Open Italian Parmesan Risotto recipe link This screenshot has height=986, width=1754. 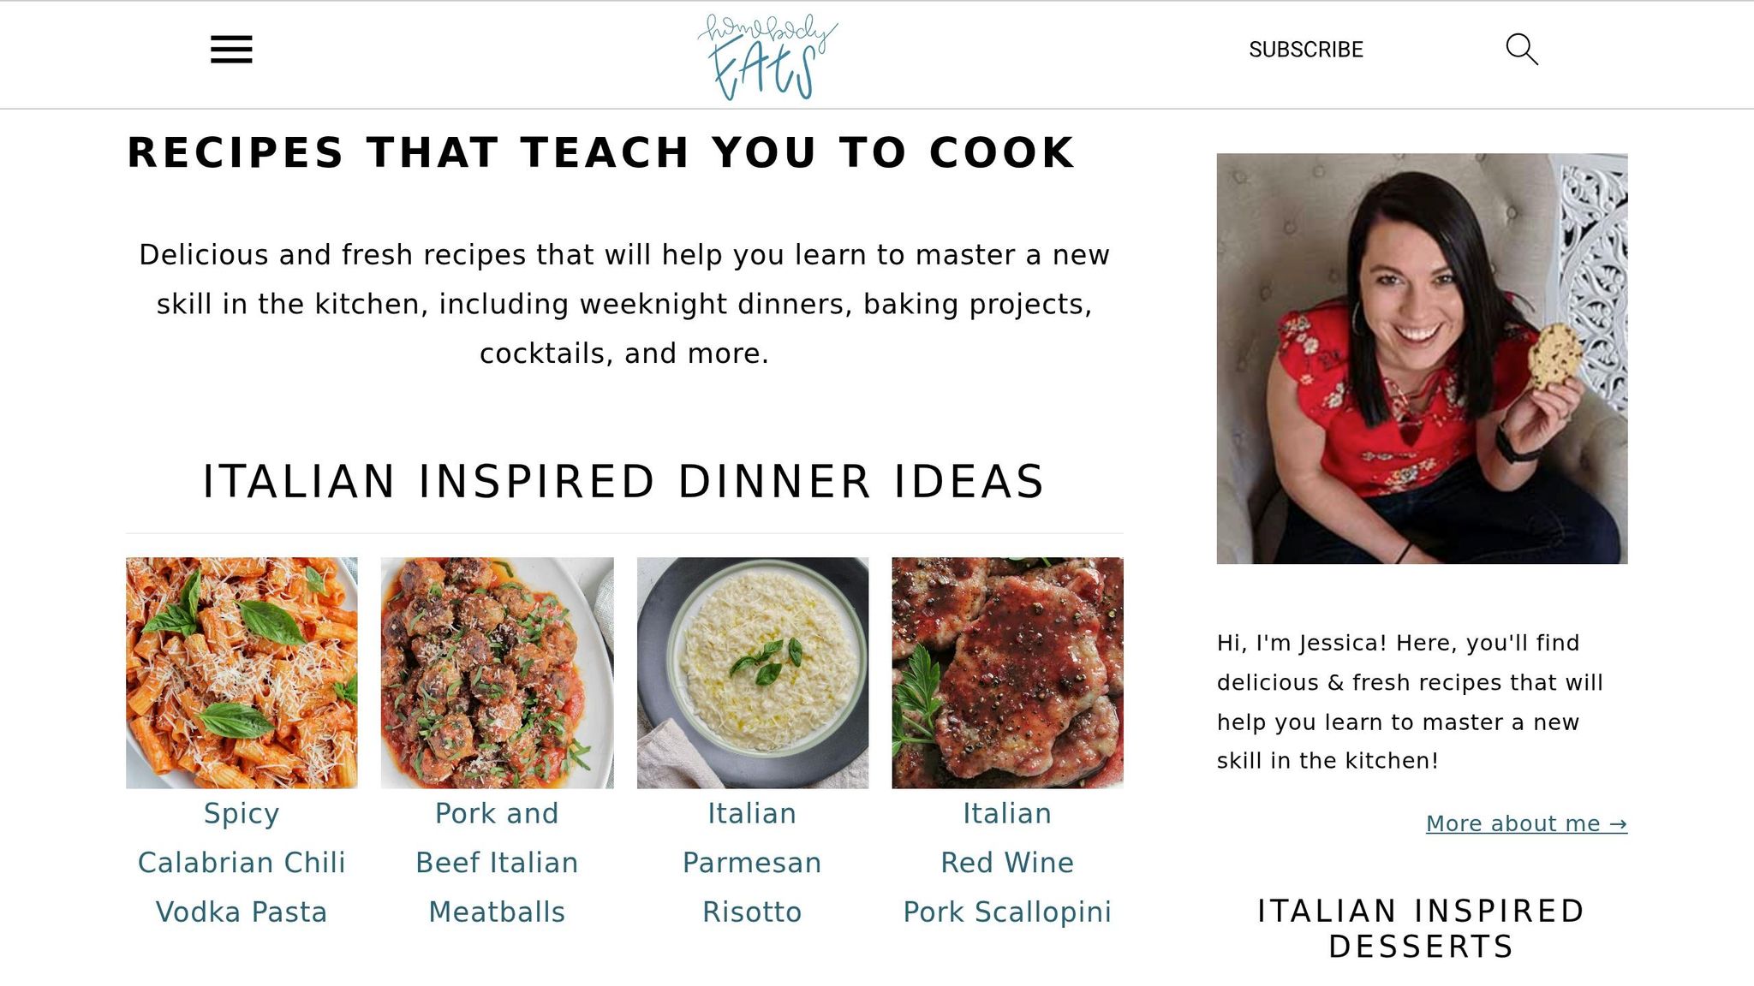click(752, 863)
